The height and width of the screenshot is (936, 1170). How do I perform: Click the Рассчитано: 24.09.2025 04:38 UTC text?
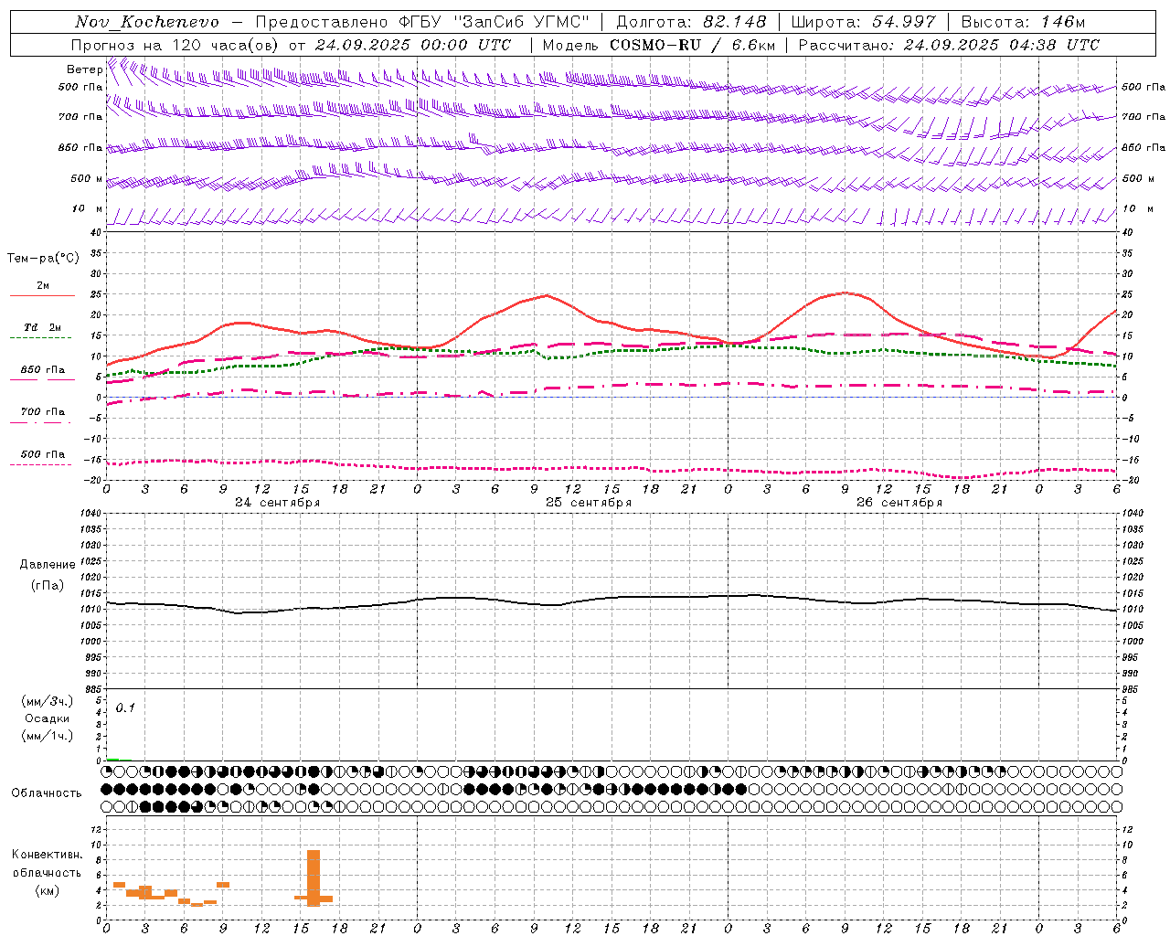(949, 45)
